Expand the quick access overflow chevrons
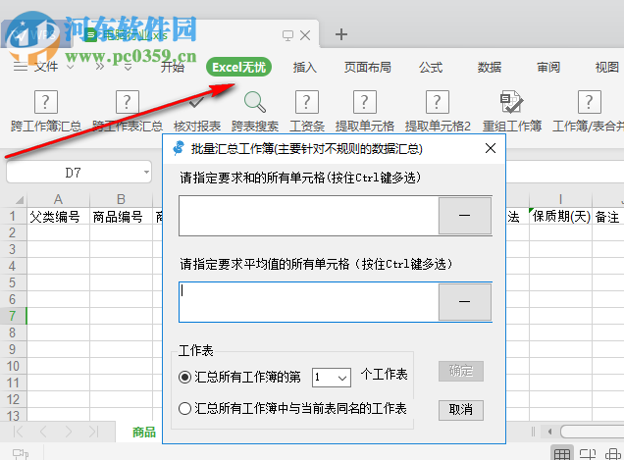Image resolution: width=624 pixels, height=460 pixels. (99, 67)
